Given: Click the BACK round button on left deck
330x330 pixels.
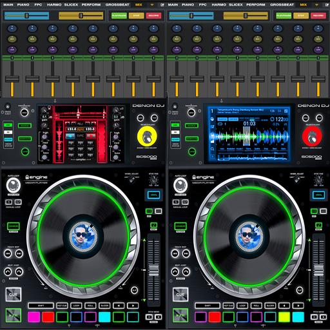Looking at the screenshot, I should (141, 118).
